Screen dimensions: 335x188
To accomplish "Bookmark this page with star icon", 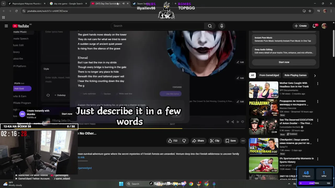I will coord(310,11).
